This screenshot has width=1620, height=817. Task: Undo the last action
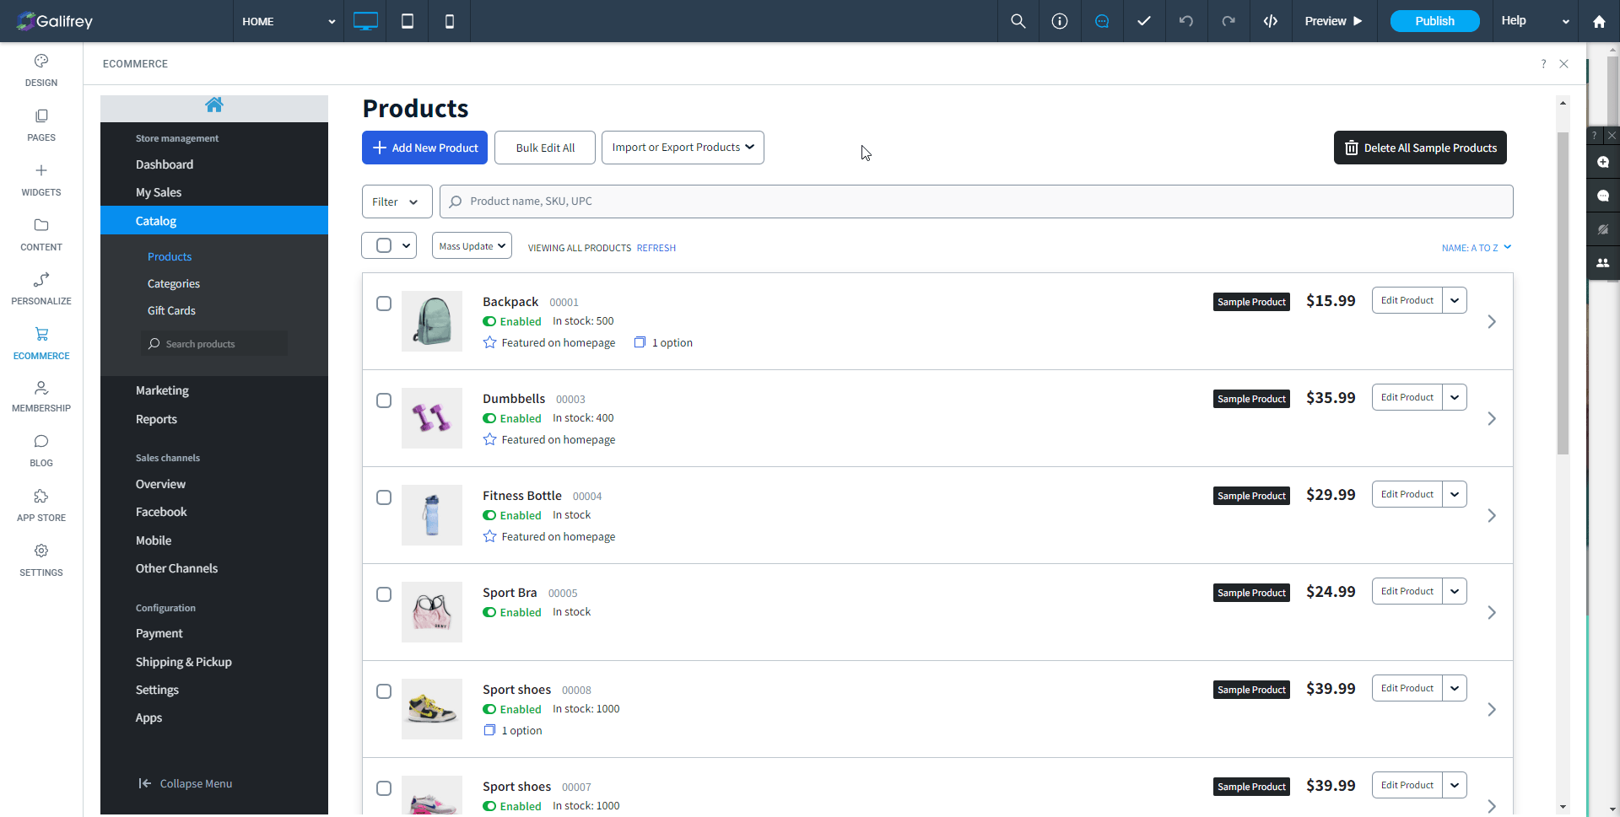tap(1186, 21)
